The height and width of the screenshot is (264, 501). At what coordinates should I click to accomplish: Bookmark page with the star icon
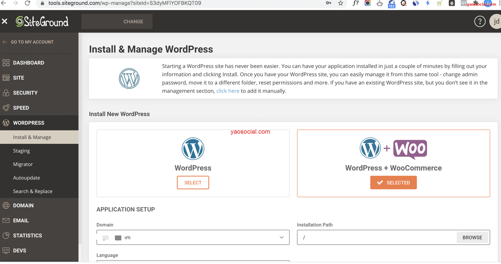(x=341, y=3)
